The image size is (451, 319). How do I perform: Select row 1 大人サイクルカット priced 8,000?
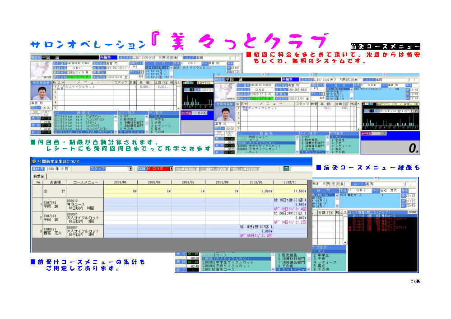[x=115, y=87]
